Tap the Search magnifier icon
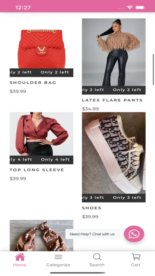The image size is (155, 276). tap(97, 257)
